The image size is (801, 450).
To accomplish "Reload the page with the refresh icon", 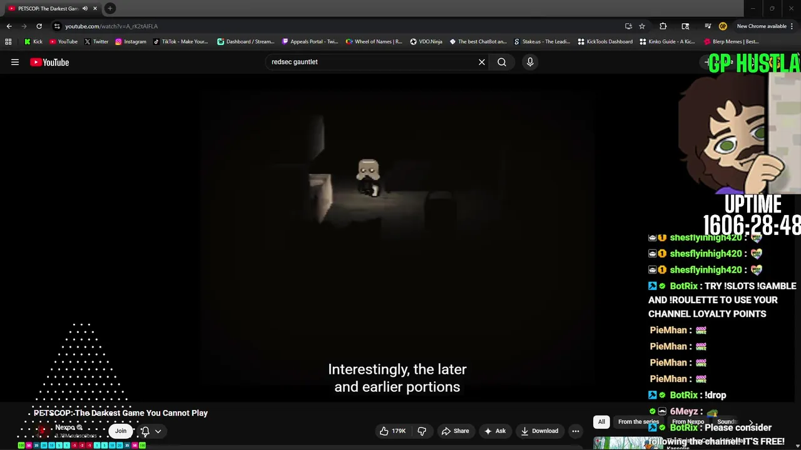I will (39, 26).
